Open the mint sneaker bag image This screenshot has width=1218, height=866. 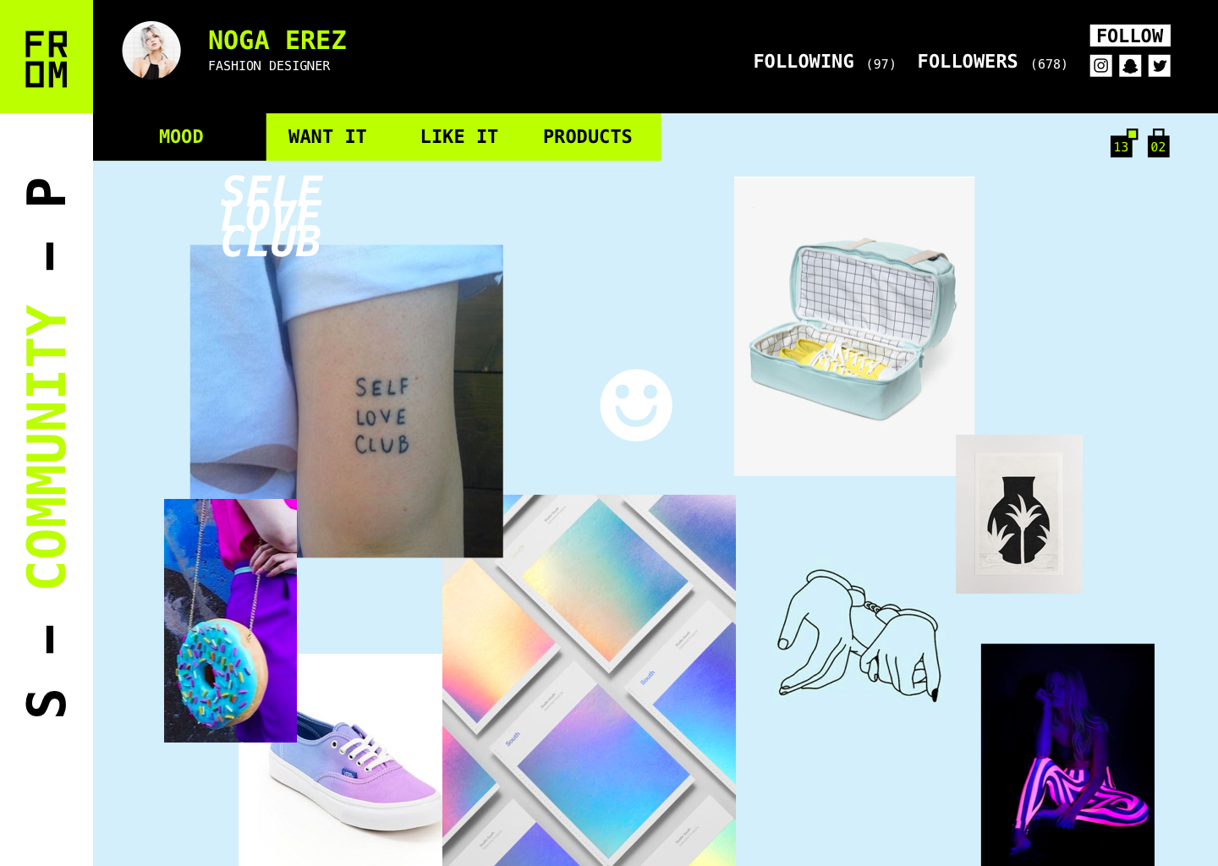854,326
